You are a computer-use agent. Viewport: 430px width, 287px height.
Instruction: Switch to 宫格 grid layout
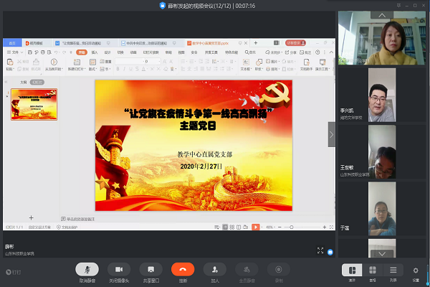pyautogui.click(x=373, y=270)
